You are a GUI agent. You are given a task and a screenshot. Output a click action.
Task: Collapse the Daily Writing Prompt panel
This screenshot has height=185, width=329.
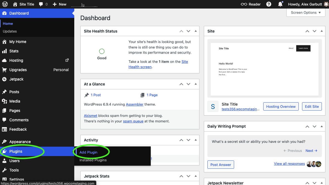point(322,126)
